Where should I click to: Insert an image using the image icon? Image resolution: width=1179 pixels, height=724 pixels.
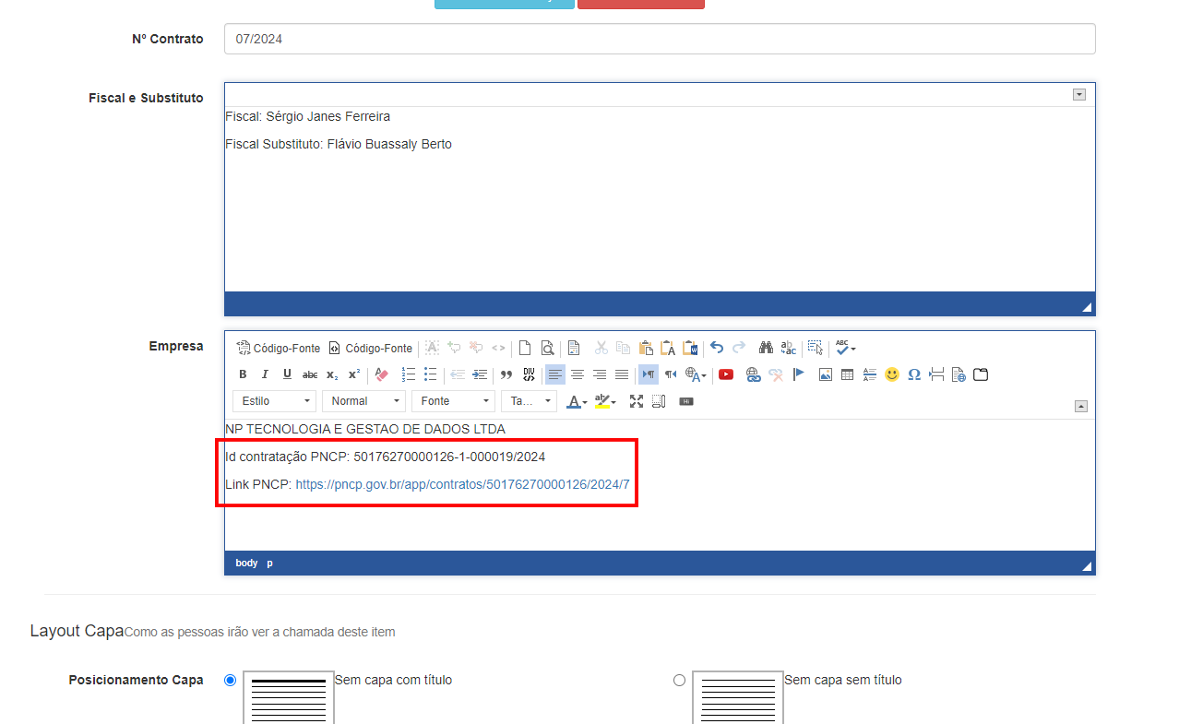pos(825,374)
